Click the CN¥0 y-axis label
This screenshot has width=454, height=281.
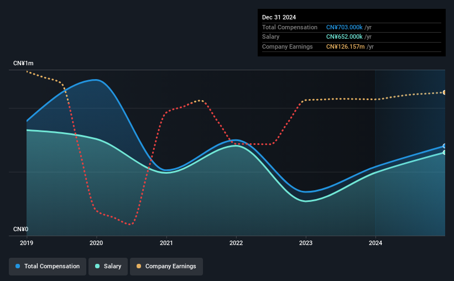pyautogui.click(x=21, y=229)
